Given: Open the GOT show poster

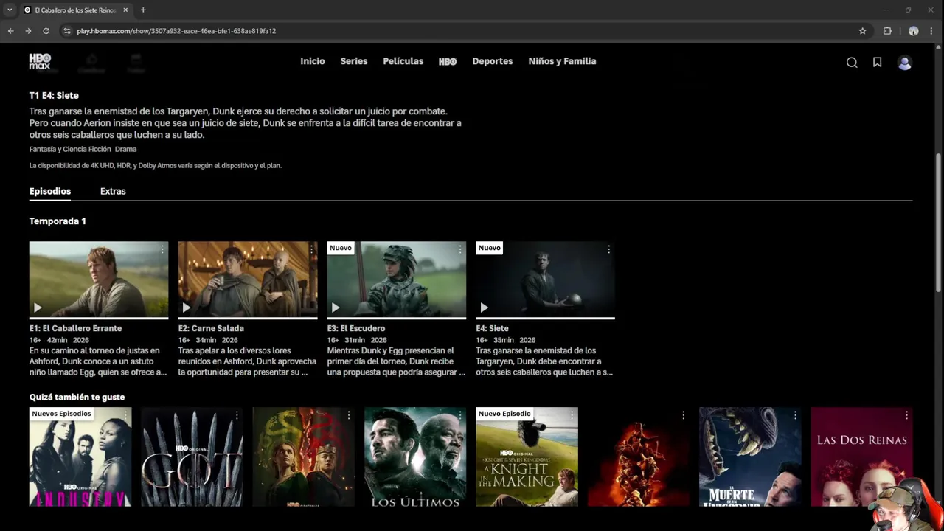Looking at the screenshot, I should pyautogui.click(x=192, y=457).
